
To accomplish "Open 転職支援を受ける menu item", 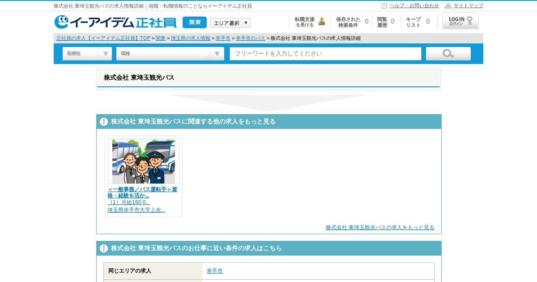I will click(310, 22).
